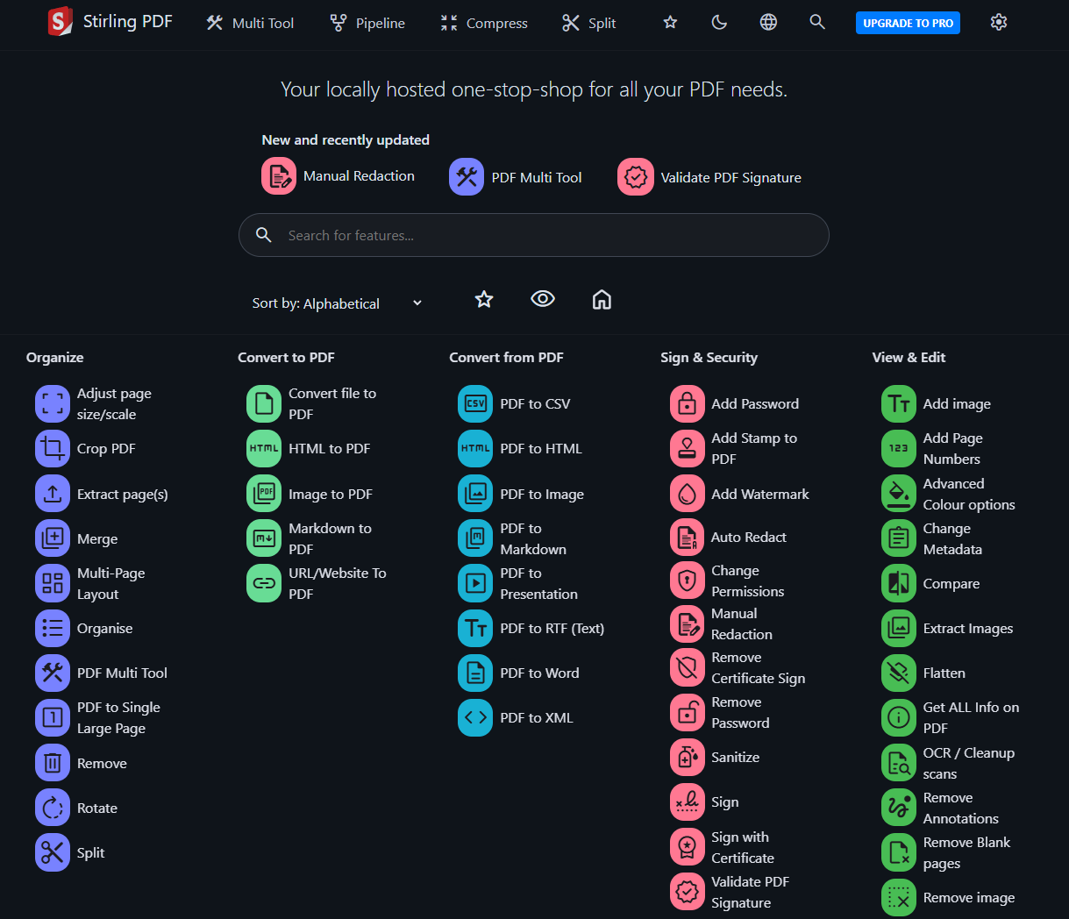Launch the Compare tool icon
Image resolution: width=1069 pixels, height=919 pixels.
(899, 584)
